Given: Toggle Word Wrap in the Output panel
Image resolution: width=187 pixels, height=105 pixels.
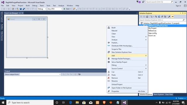Looking at the screenshot, I should 79,74.
